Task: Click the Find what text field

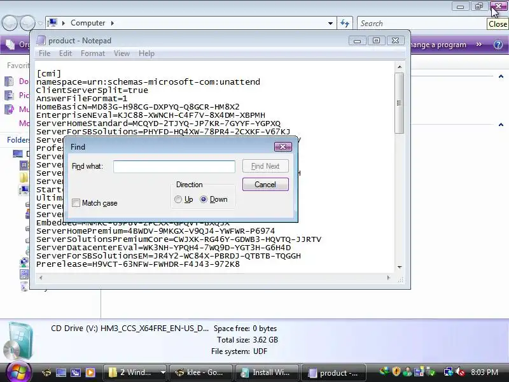Action: 174,167
